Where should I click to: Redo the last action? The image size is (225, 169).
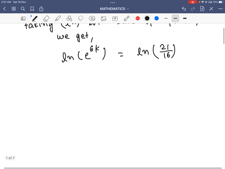click(193, 9)
